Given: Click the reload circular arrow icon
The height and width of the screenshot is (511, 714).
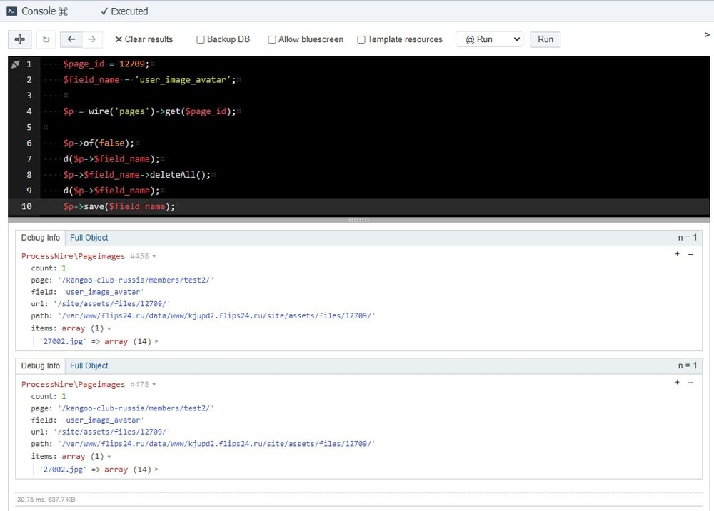Looking at the screenshot, I should (x=46, y=39).
